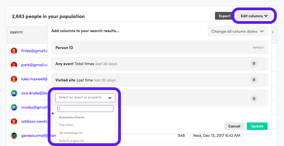Open genesis.small profile link

(34, 135)
